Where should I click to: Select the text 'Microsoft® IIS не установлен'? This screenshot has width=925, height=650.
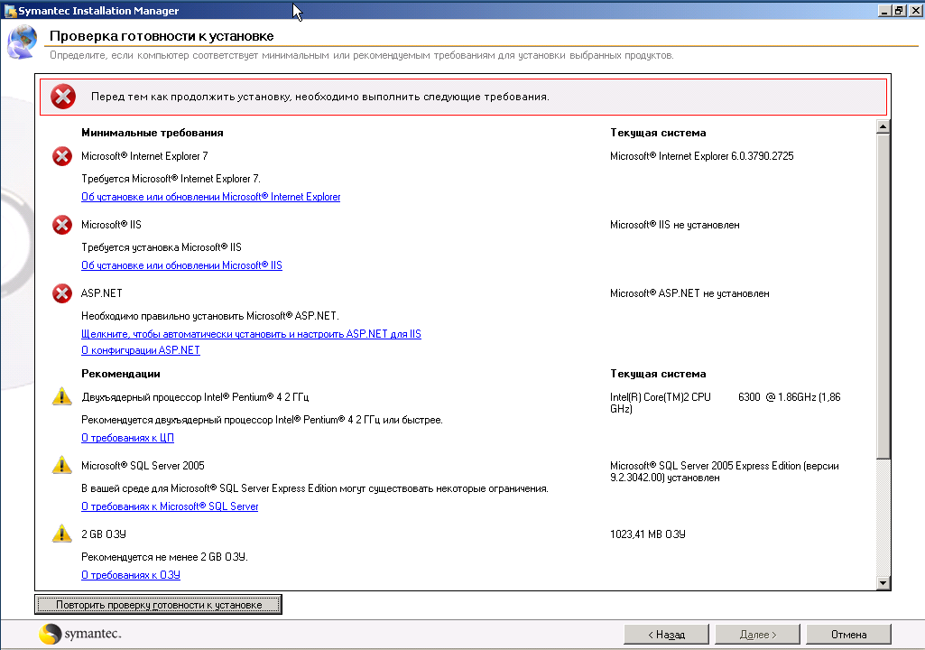pos(675,225)
